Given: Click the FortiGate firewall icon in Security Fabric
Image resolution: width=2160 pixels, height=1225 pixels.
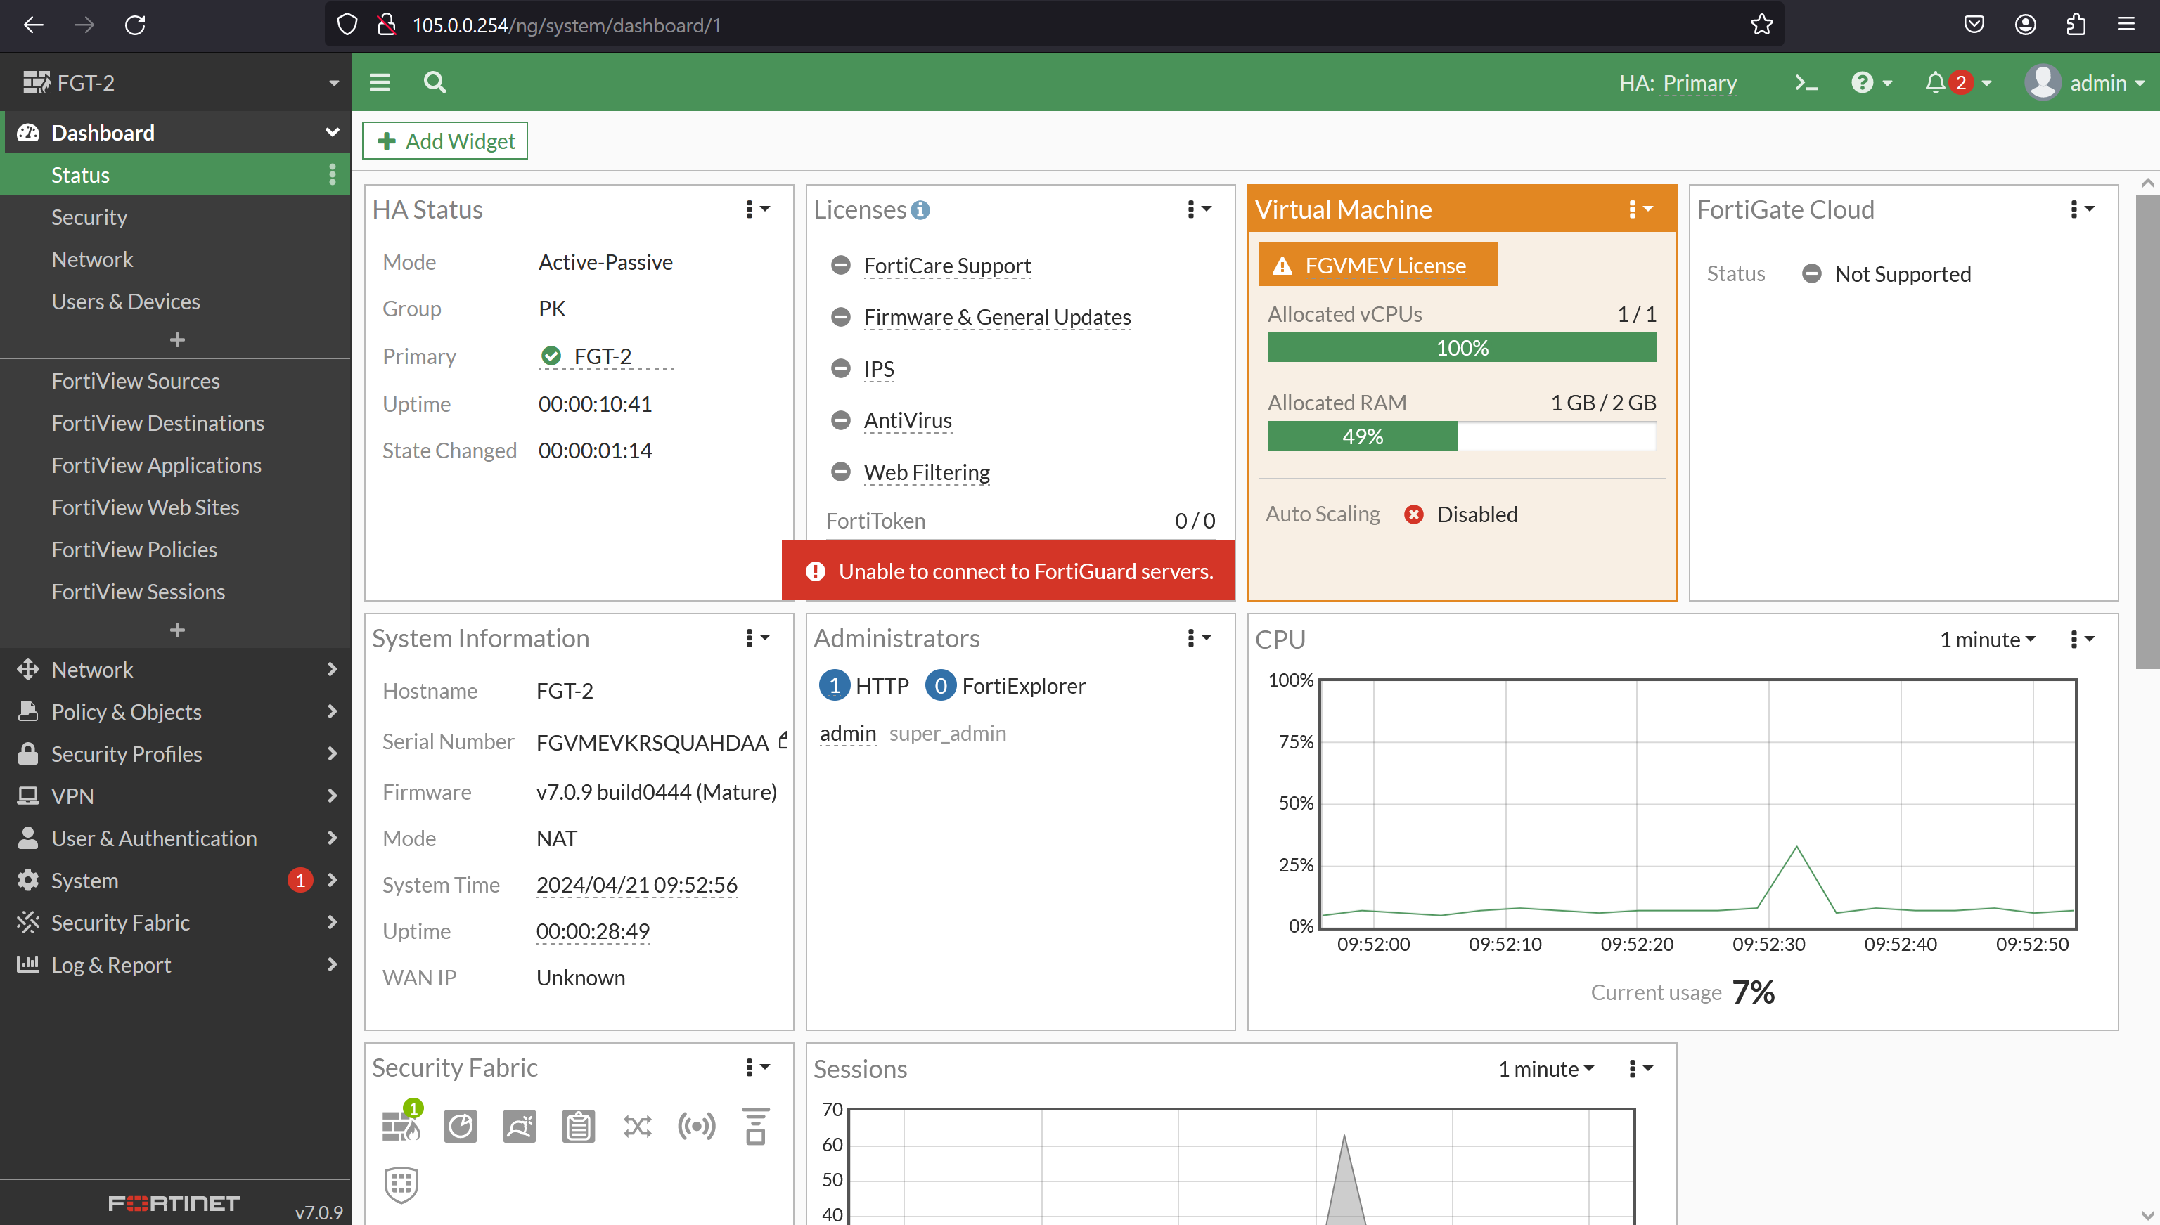Looking at the screenshot, I should coord(401,1126).
